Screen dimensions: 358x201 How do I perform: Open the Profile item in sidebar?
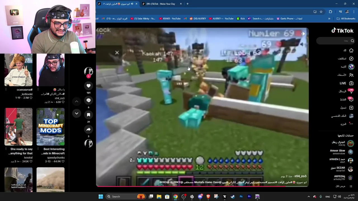click(342, 116)
